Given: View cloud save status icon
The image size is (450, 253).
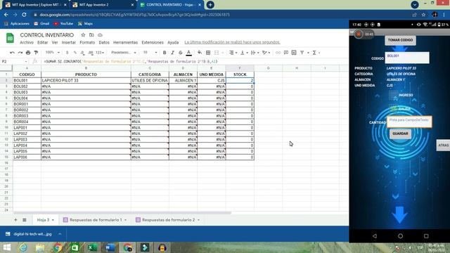Looking at the screenshot, I should [x=100, y=35].
